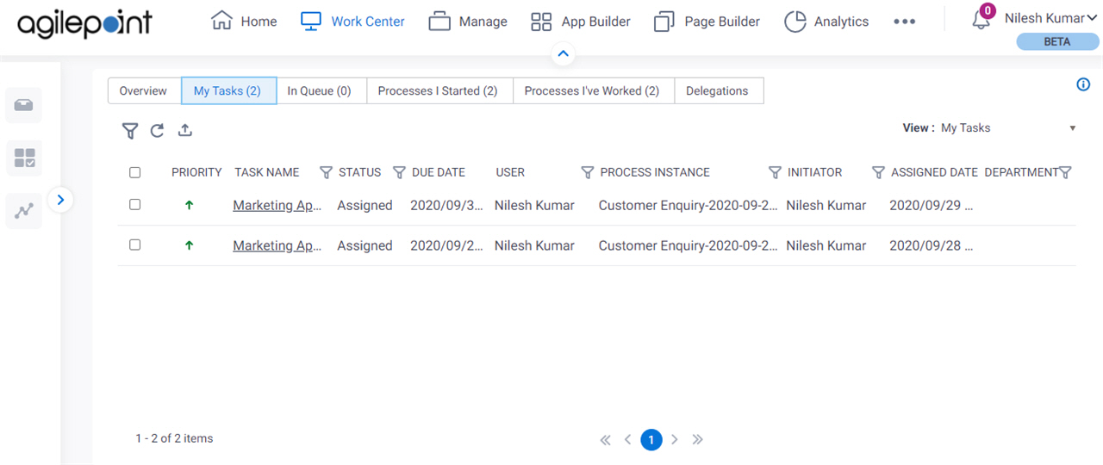Go to previous page
Screen dimensions: 1103x465
[x=627, y=440]
